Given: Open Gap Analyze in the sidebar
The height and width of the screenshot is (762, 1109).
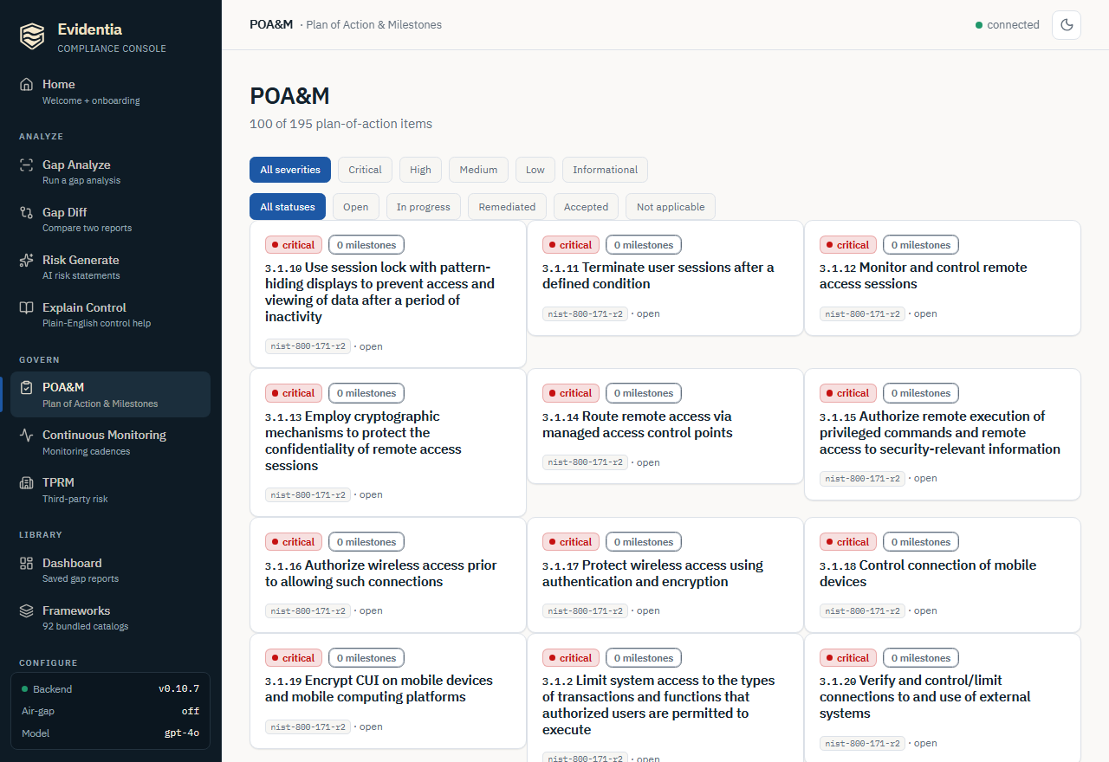Looking at the screenshot, I should click(x=111, y=172).
